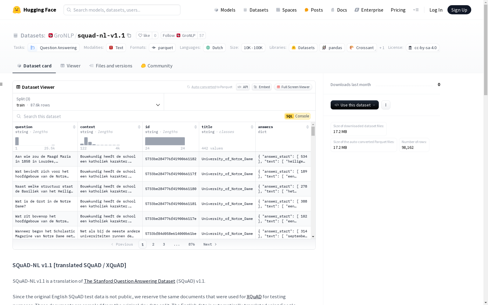Open Posts in the top navigation
This screenshot has height=305, width=488.
pos(314,10)
